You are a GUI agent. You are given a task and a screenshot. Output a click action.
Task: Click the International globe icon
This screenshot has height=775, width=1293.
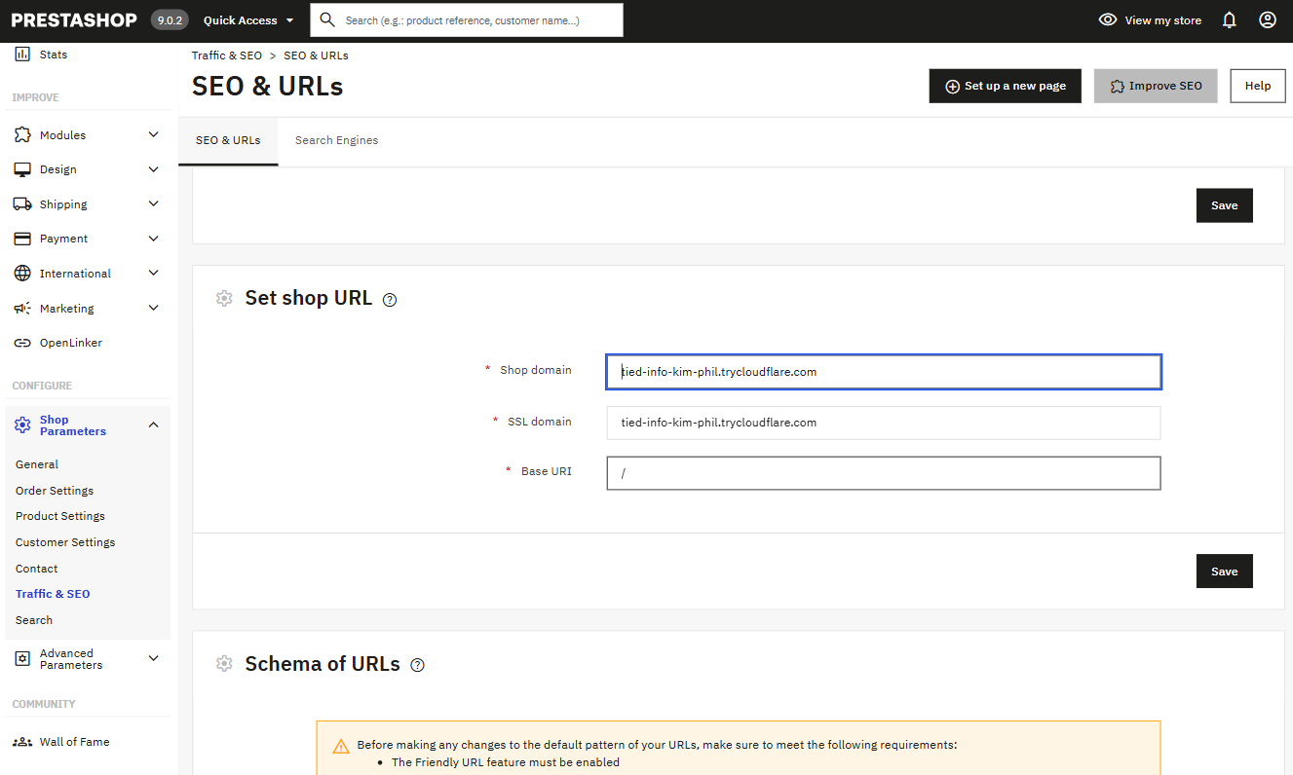(x=21, y=274)
